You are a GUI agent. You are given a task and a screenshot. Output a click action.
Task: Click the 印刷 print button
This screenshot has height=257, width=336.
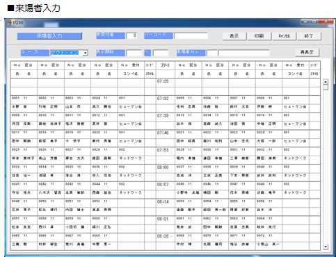coord(259,36)
